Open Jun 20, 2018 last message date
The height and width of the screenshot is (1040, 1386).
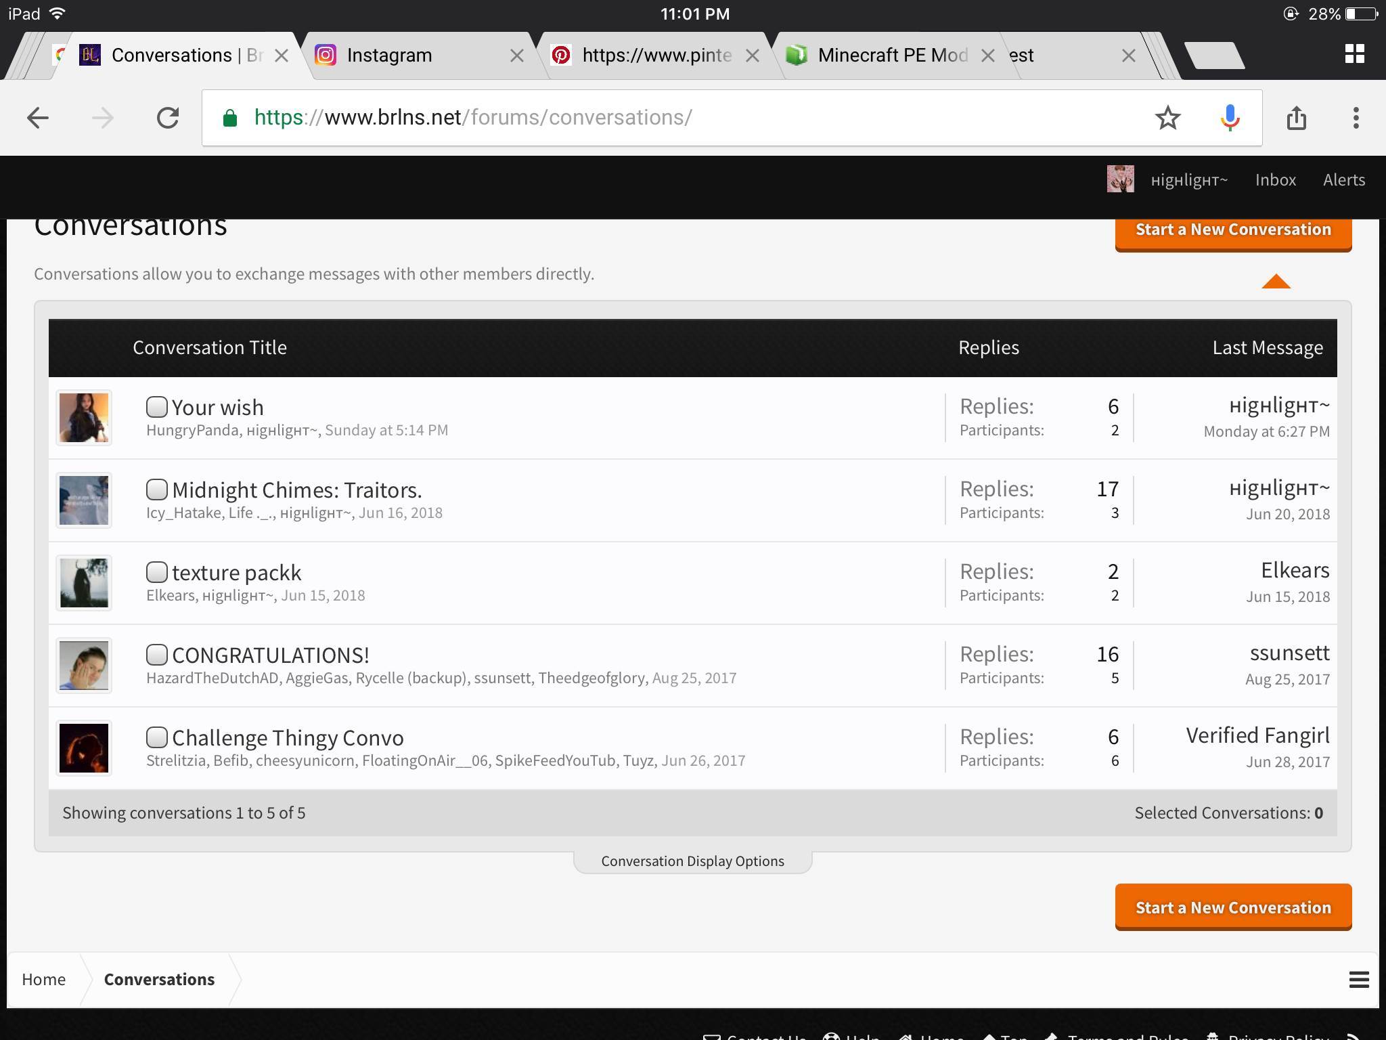tap(1288, 514)
